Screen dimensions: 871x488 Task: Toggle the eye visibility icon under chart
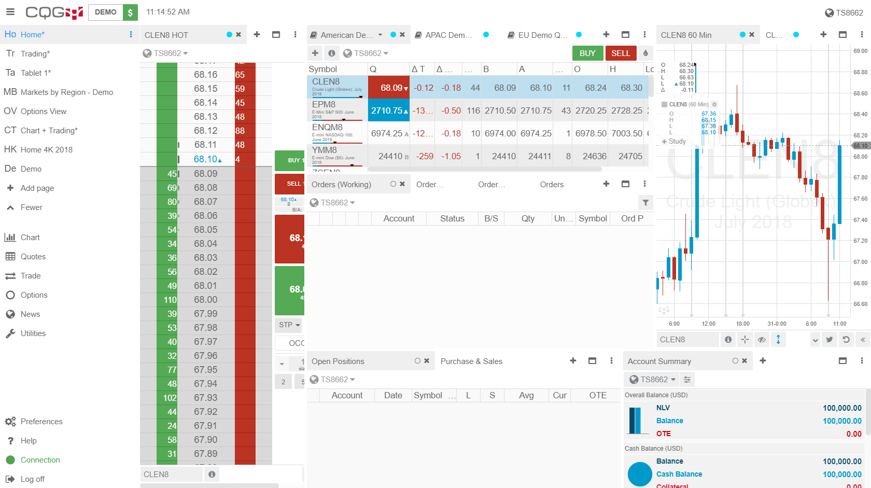(762, 340)
